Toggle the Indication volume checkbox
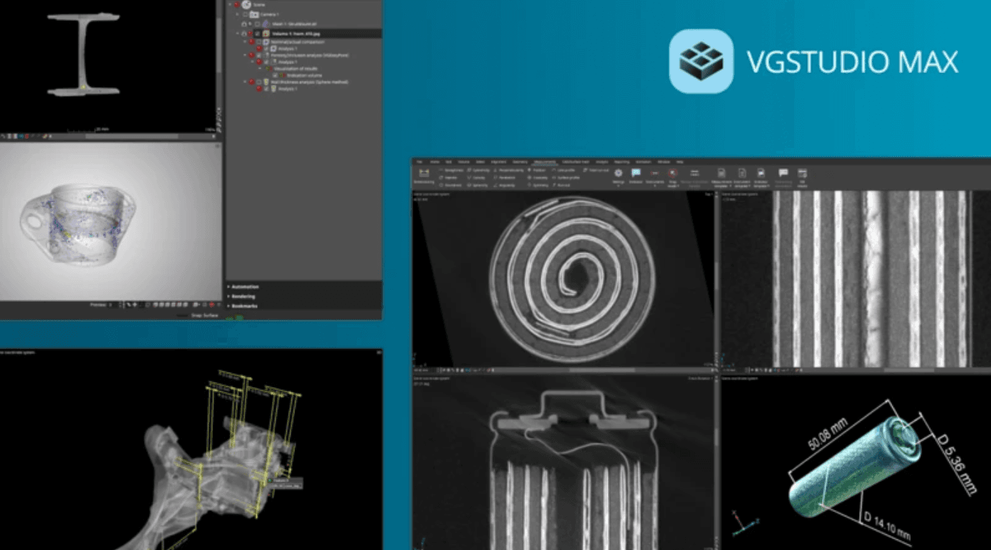 274,75
